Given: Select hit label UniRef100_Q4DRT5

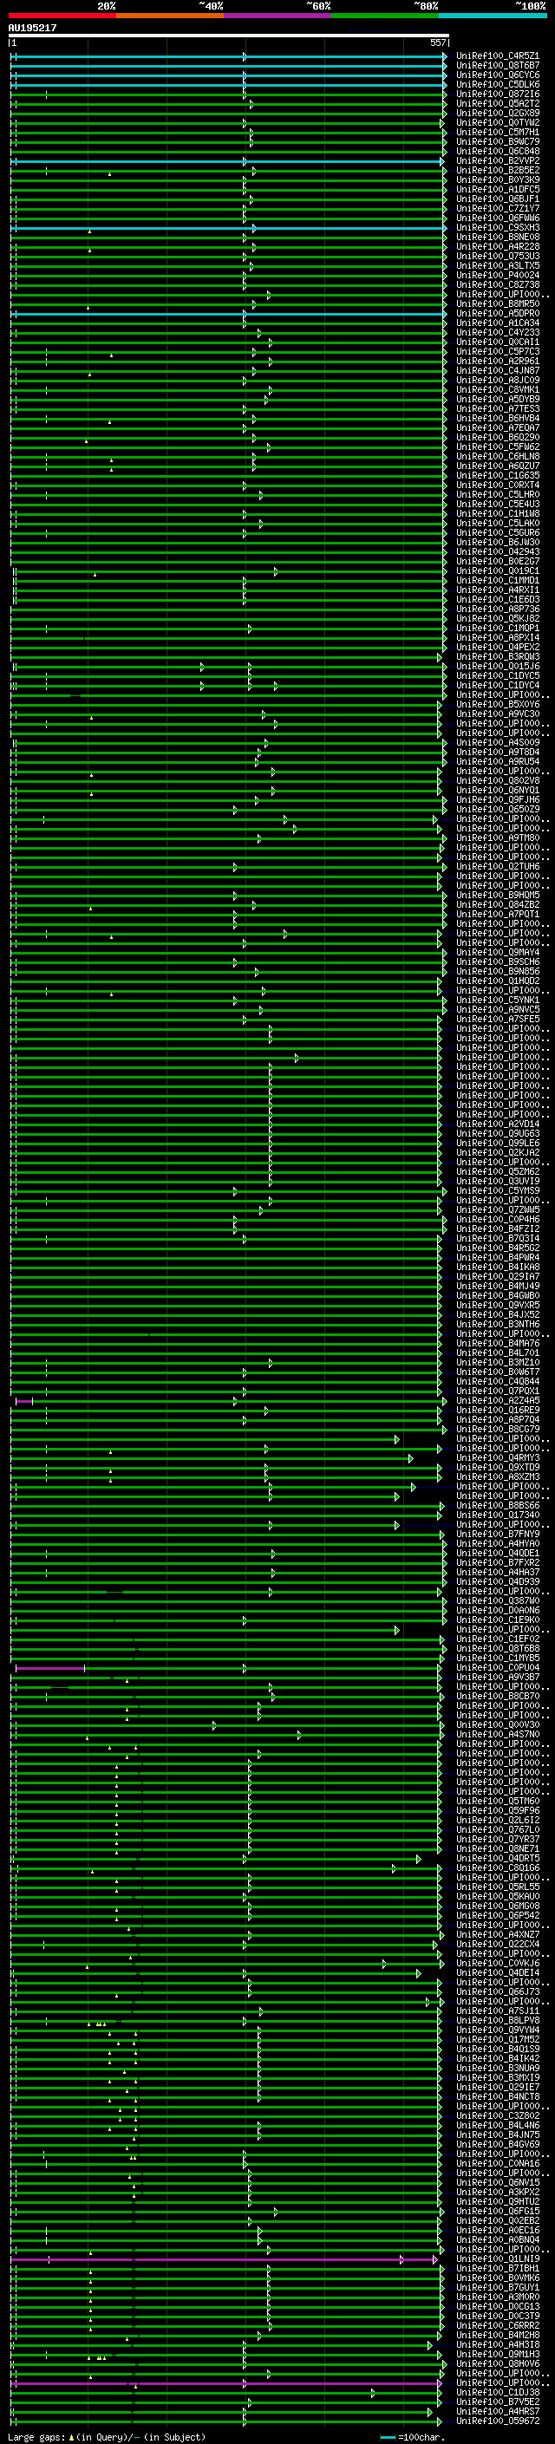Looking at the screenshot, I should pos(497,1859).
